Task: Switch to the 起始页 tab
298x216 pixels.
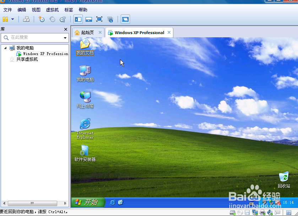Action: 87,33
